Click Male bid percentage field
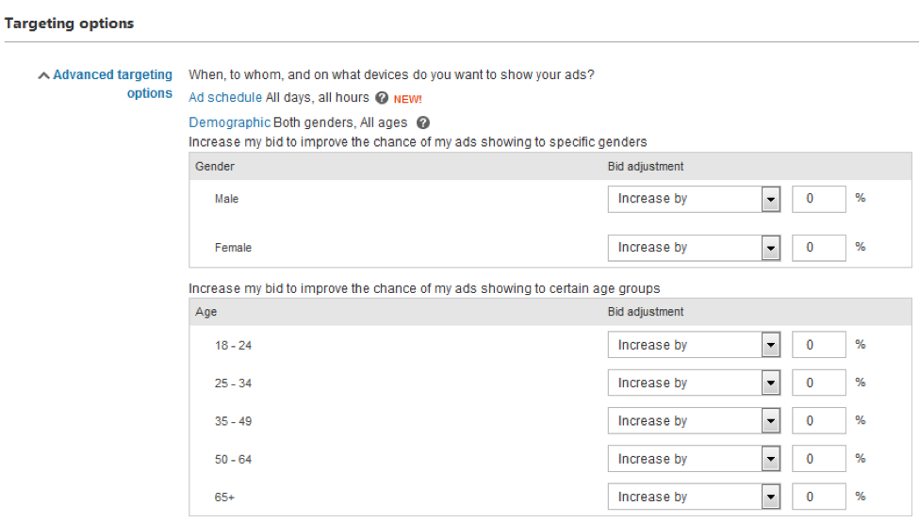919x522 pixels. [818, 199]
